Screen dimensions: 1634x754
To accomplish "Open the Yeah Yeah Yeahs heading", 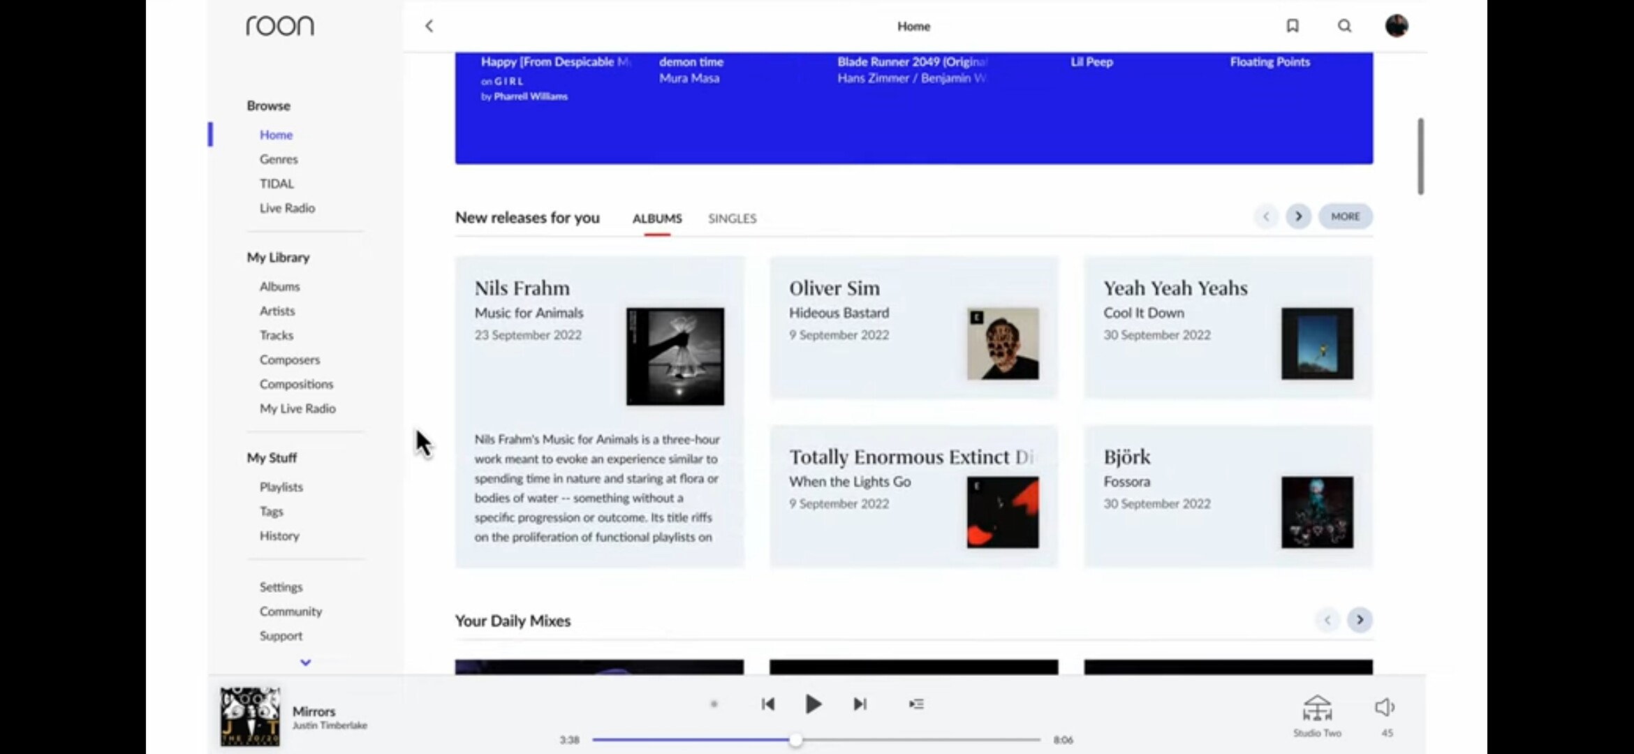I will click(x=1175, y=288).
